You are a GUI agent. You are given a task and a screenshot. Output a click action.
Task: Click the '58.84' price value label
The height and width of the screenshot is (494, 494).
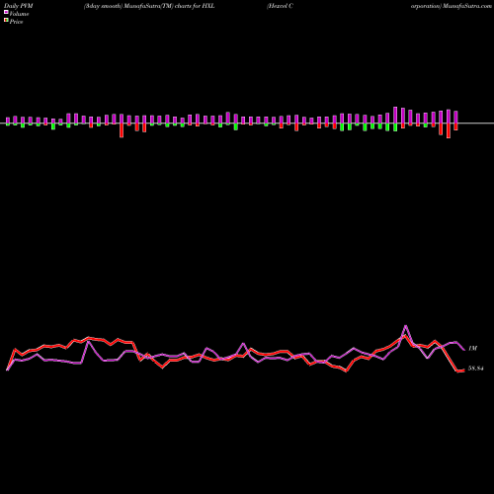475,369
